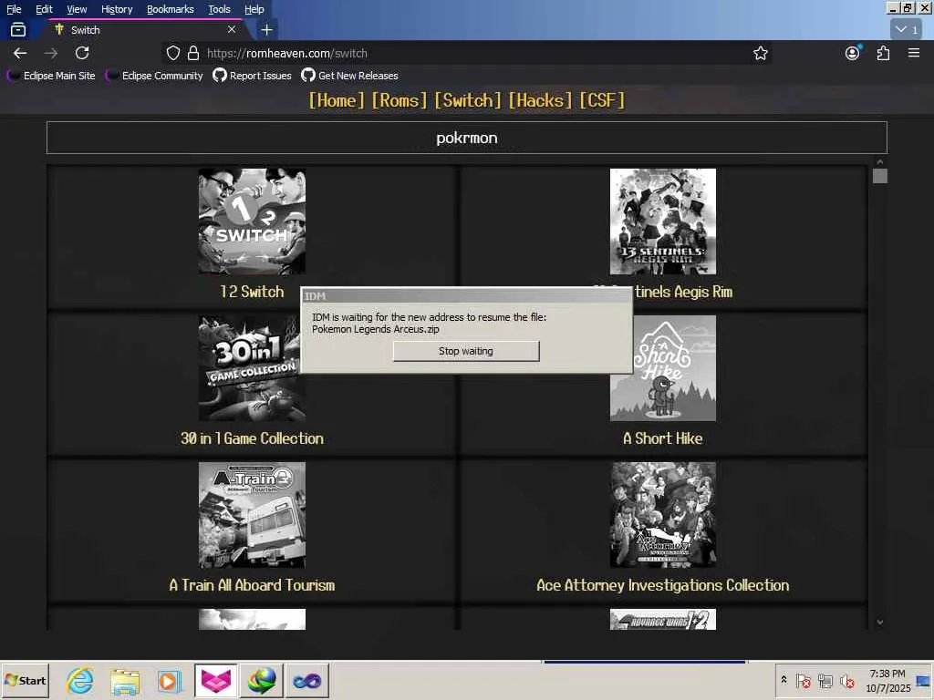The width and height of the screenshot is (934, 700).
Task: Open the network tray icon
Action: coord(825,680)
